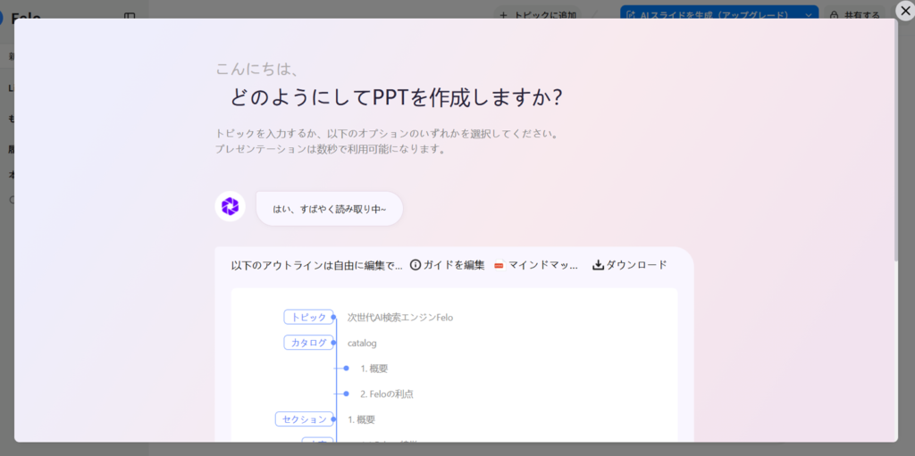The image size is (915, 456).
Task: Select the セクション outline tag
Action: click(x=304, y=419)
